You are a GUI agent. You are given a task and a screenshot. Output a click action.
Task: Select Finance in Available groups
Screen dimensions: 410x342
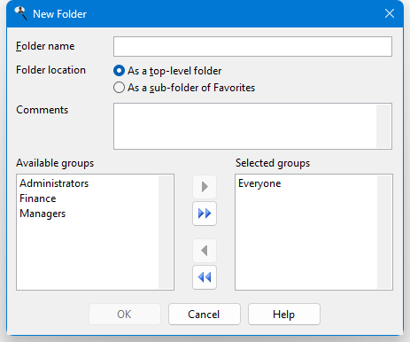38,198
